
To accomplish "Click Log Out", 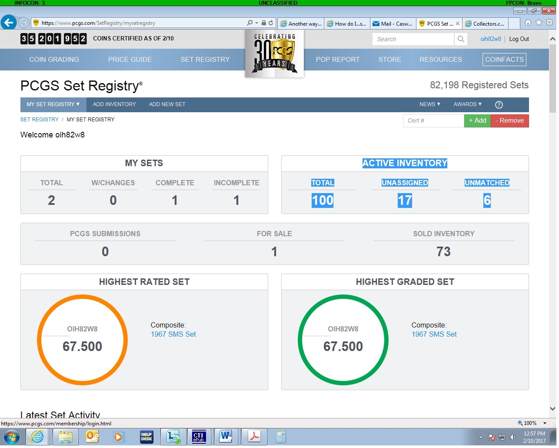I will coord(519,39).
